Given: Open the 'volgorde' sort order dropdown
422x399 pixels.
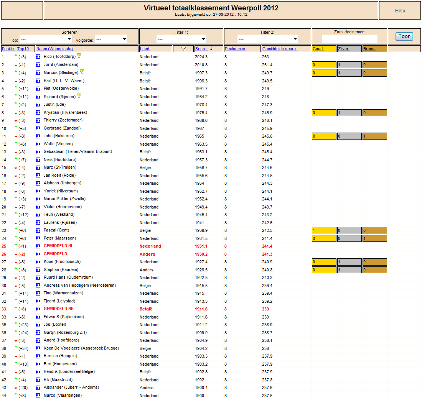Looking at the screenshot, I should [111, 39].
